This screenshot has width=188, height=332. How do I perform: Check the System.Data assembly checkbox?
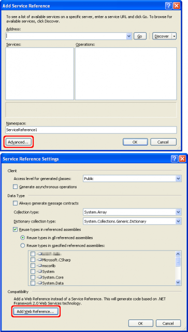pyautogui.click(x=33, y=283)
